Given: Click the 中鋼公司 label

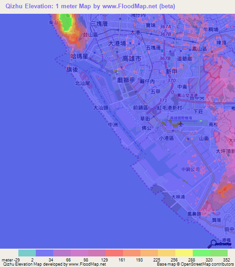Looking at the screenshot, I should click(x=190, y=169).
